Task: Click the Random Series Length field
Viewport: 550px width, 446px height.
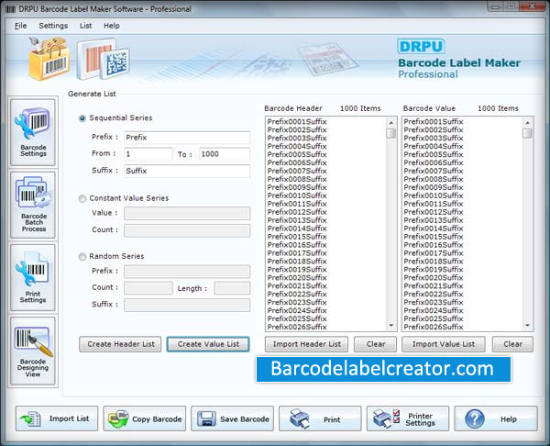Action: coord(232,288)
